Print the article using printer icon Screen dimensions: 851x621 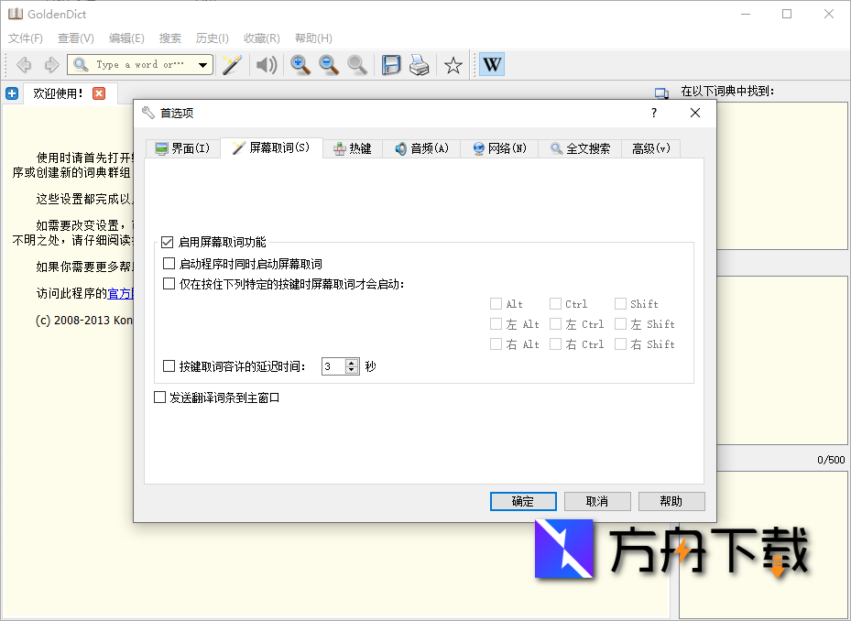(x=420, y=64)
